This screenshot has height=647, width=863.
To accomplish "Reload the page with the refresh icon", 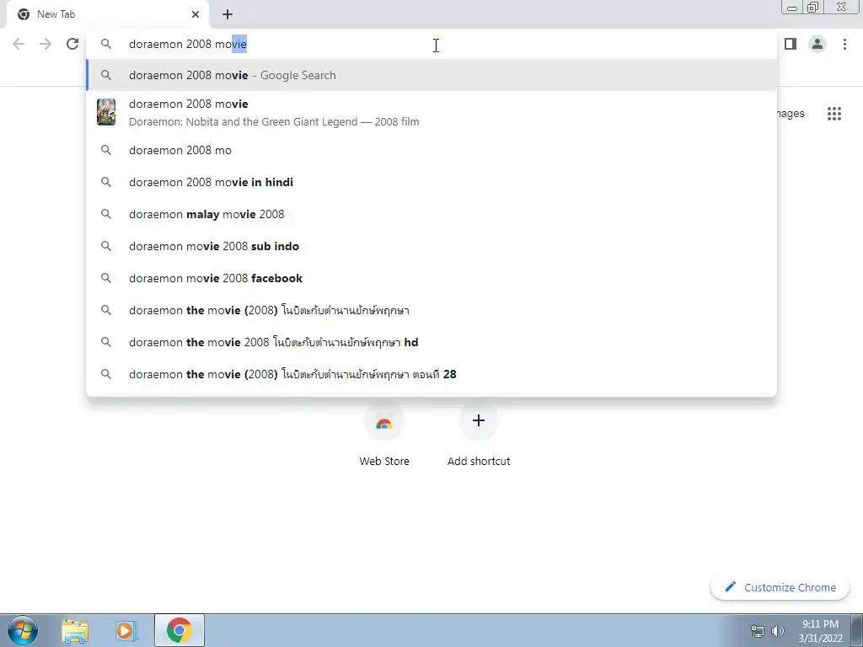I will [x=72, y=44].
